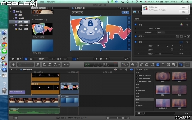Select the 移动 transitions category
The height and width of the screenshot is (120, 192).
138,103
